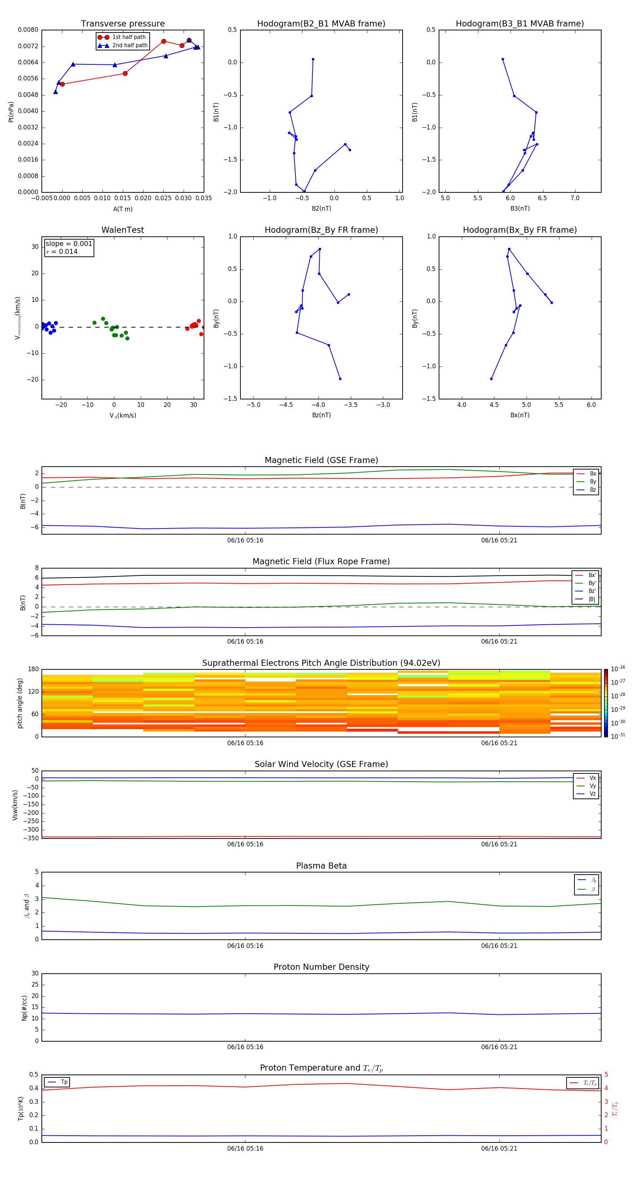Image resolution: width=643 pixels, height=1180 pixels.
Task: Click the By' entry in Flux Rope legend
Action: pos(585,583)
